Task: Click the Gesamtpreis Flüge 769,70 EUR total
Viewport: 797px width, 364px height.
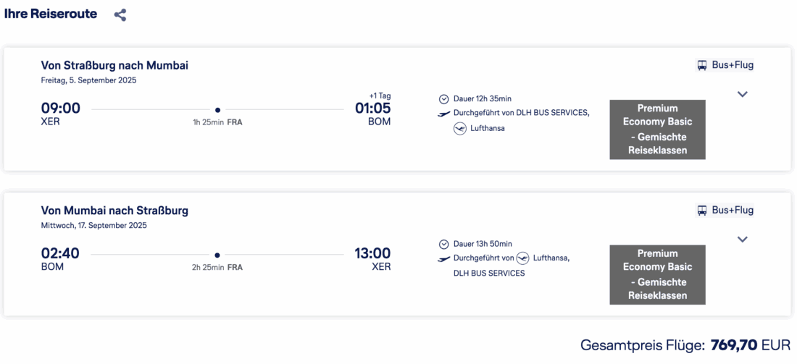Action: pyautogui.click(x=685, y=345)
